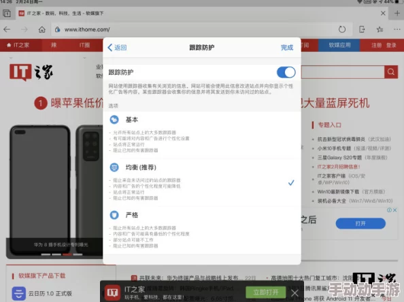Click the 均衡 shield icon
The image size is (404, 302).
click(114, 167)
